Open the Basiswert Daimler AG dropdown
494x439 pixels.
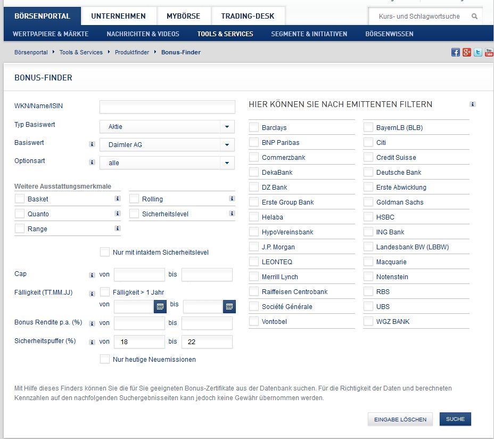tap(167, 145)
